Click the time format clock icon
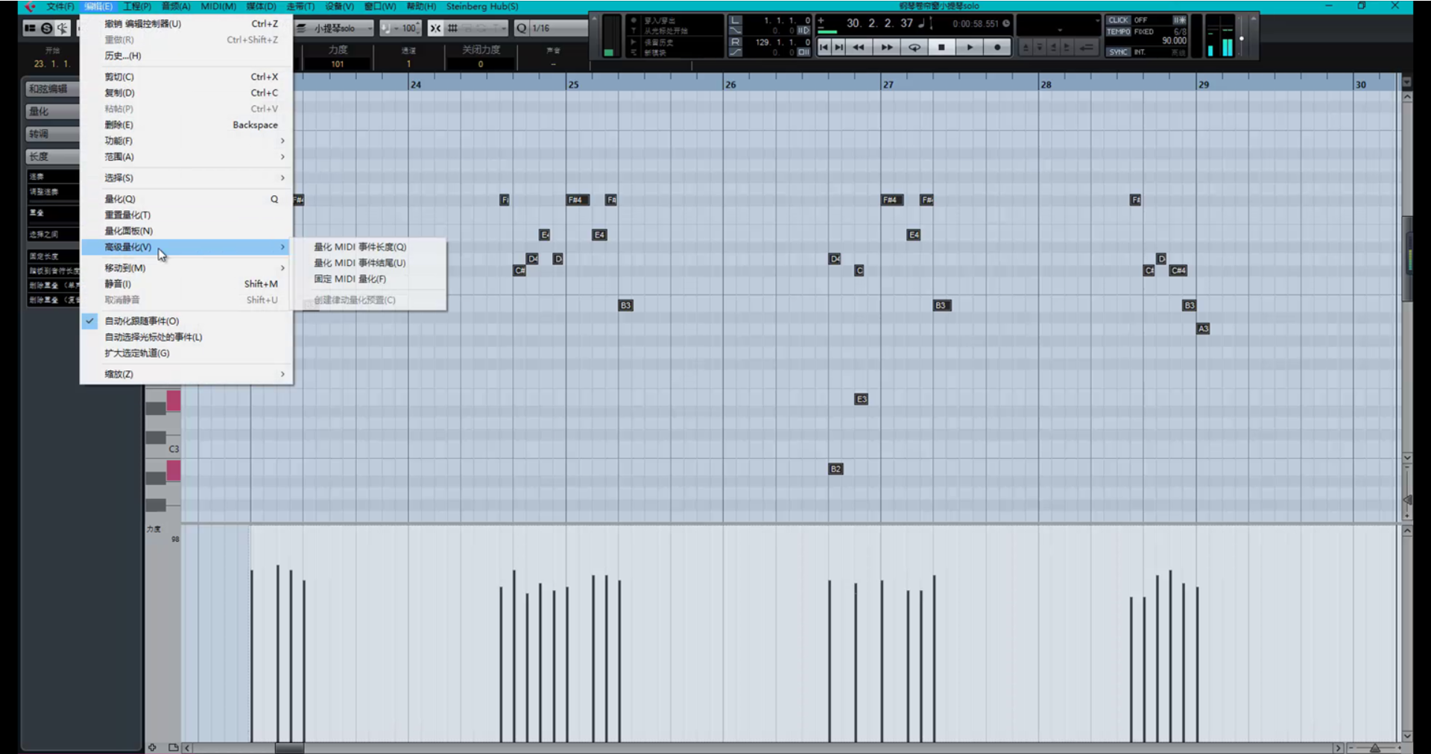 click(1006, 23)
